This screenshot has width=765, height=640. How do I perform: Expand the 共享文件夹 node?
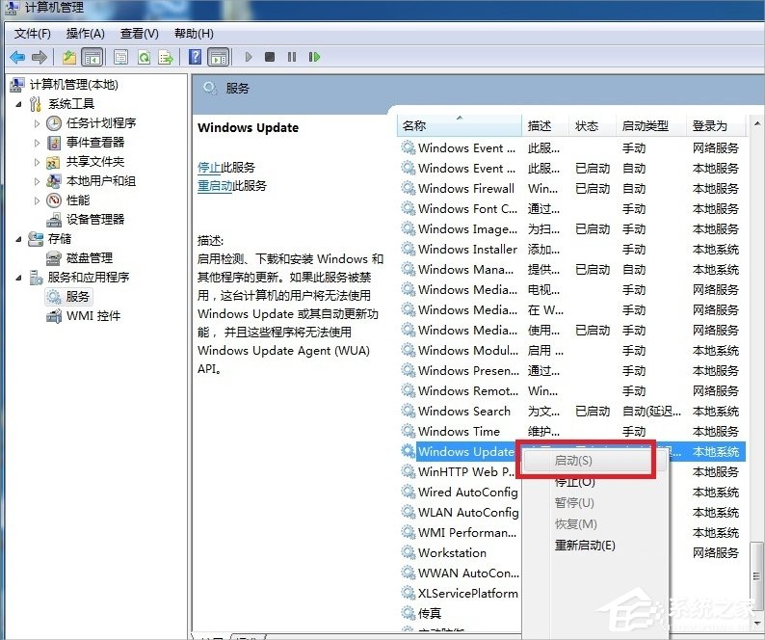pos(37,162)
